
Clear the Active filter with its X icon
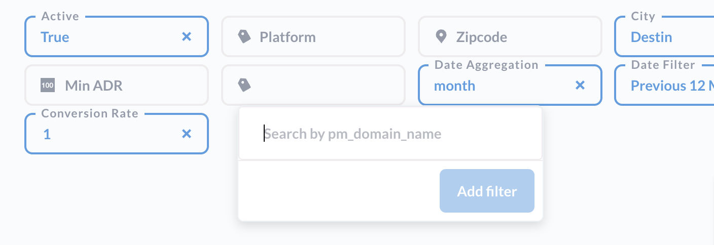pos(187,36)
